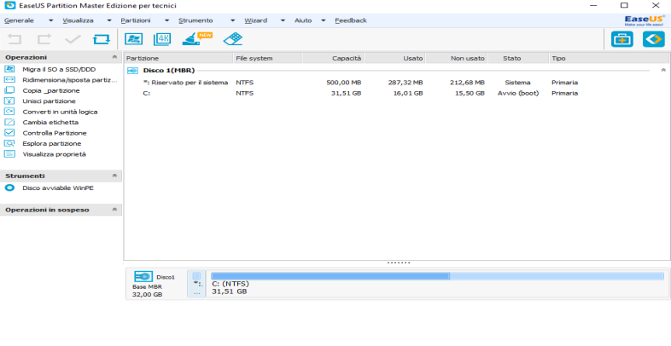Select the C: (NTFS) usage bar in disk map
The height and width of the screenshot is (346, 671).
437,276
